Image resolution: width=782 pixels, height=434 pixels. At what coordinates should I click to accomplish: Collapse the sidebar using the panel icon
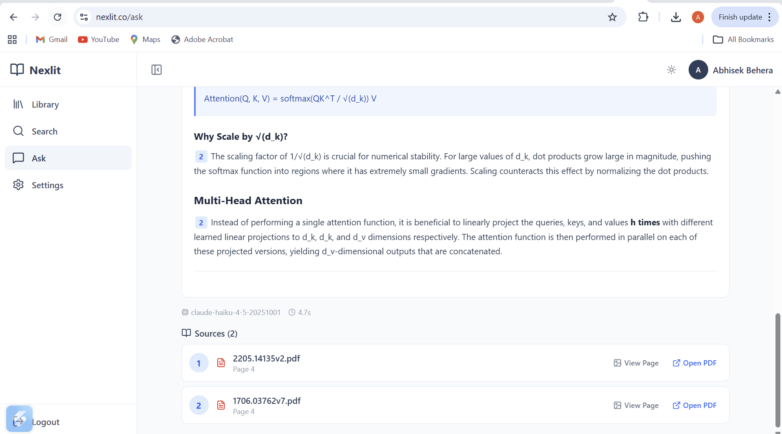click(x=157, y=70)
